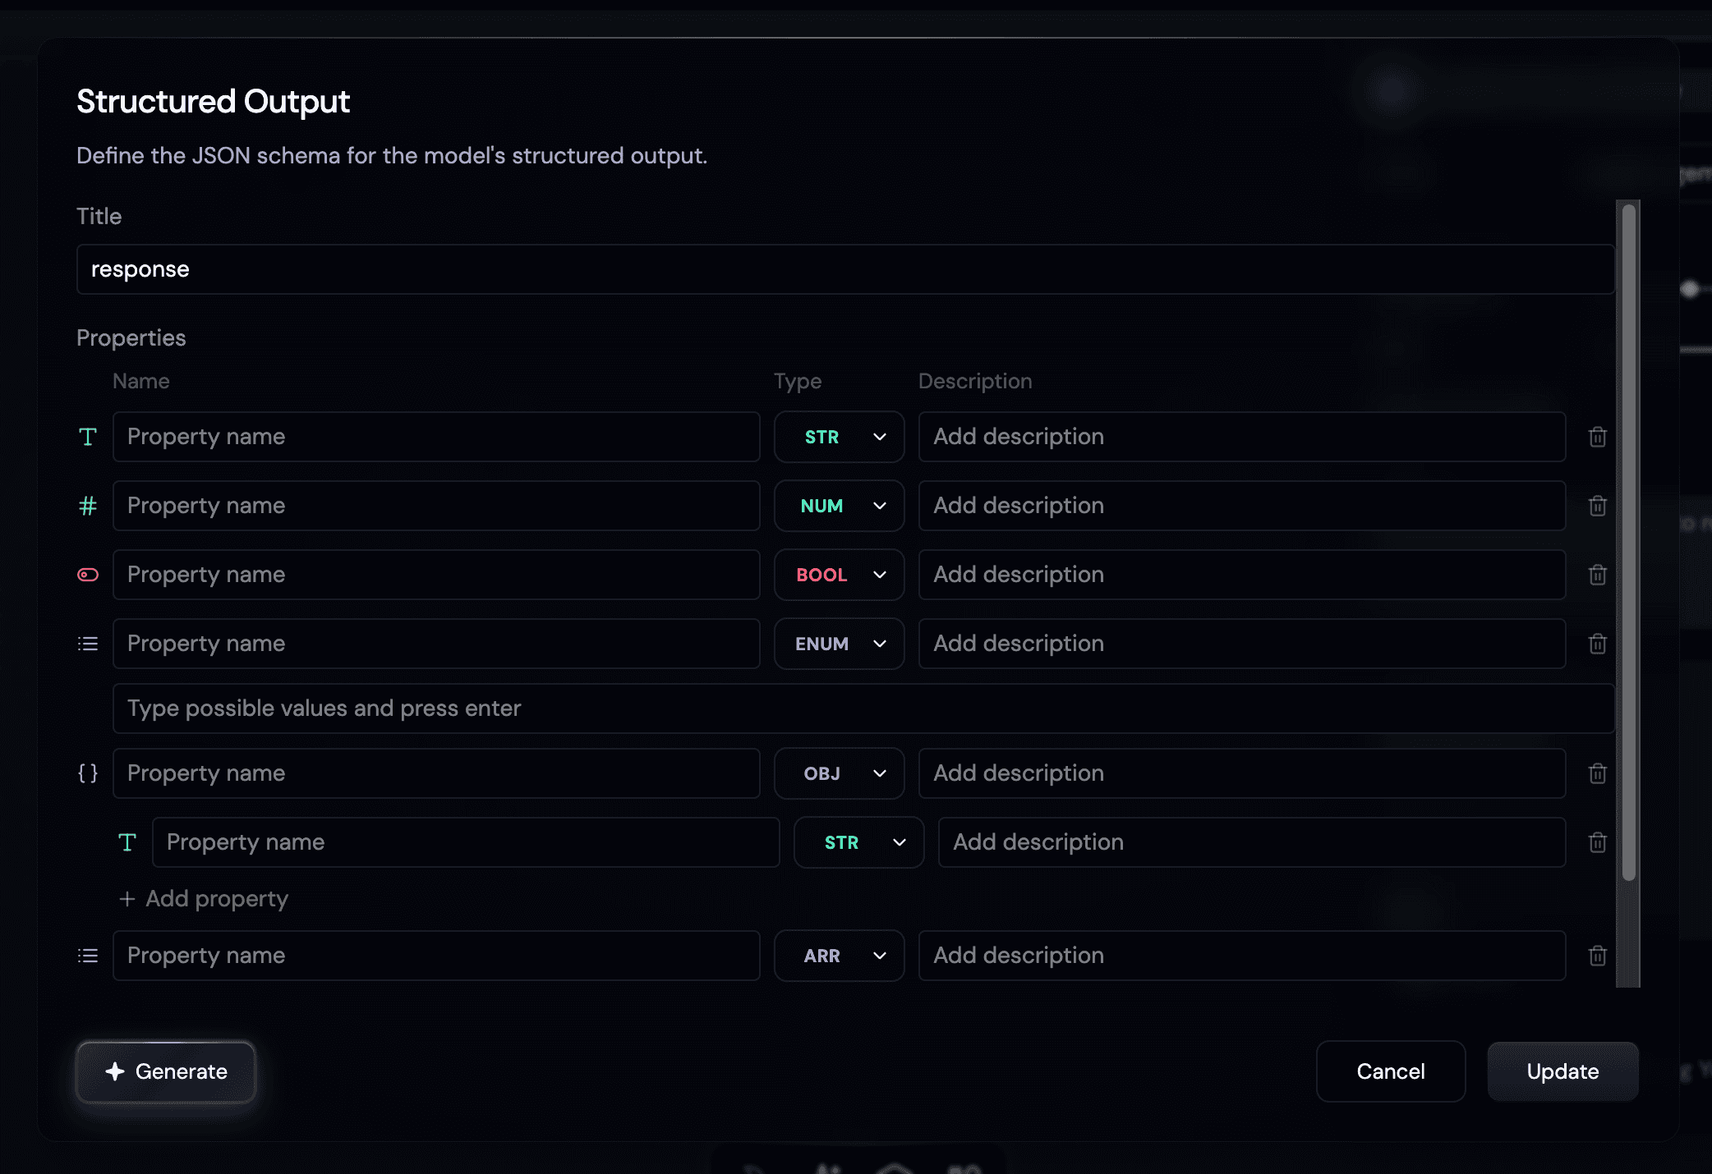This screenshot has height=1174, width=1712.
Task: Open the NUM type dropdown
Action: coord(839,506)
